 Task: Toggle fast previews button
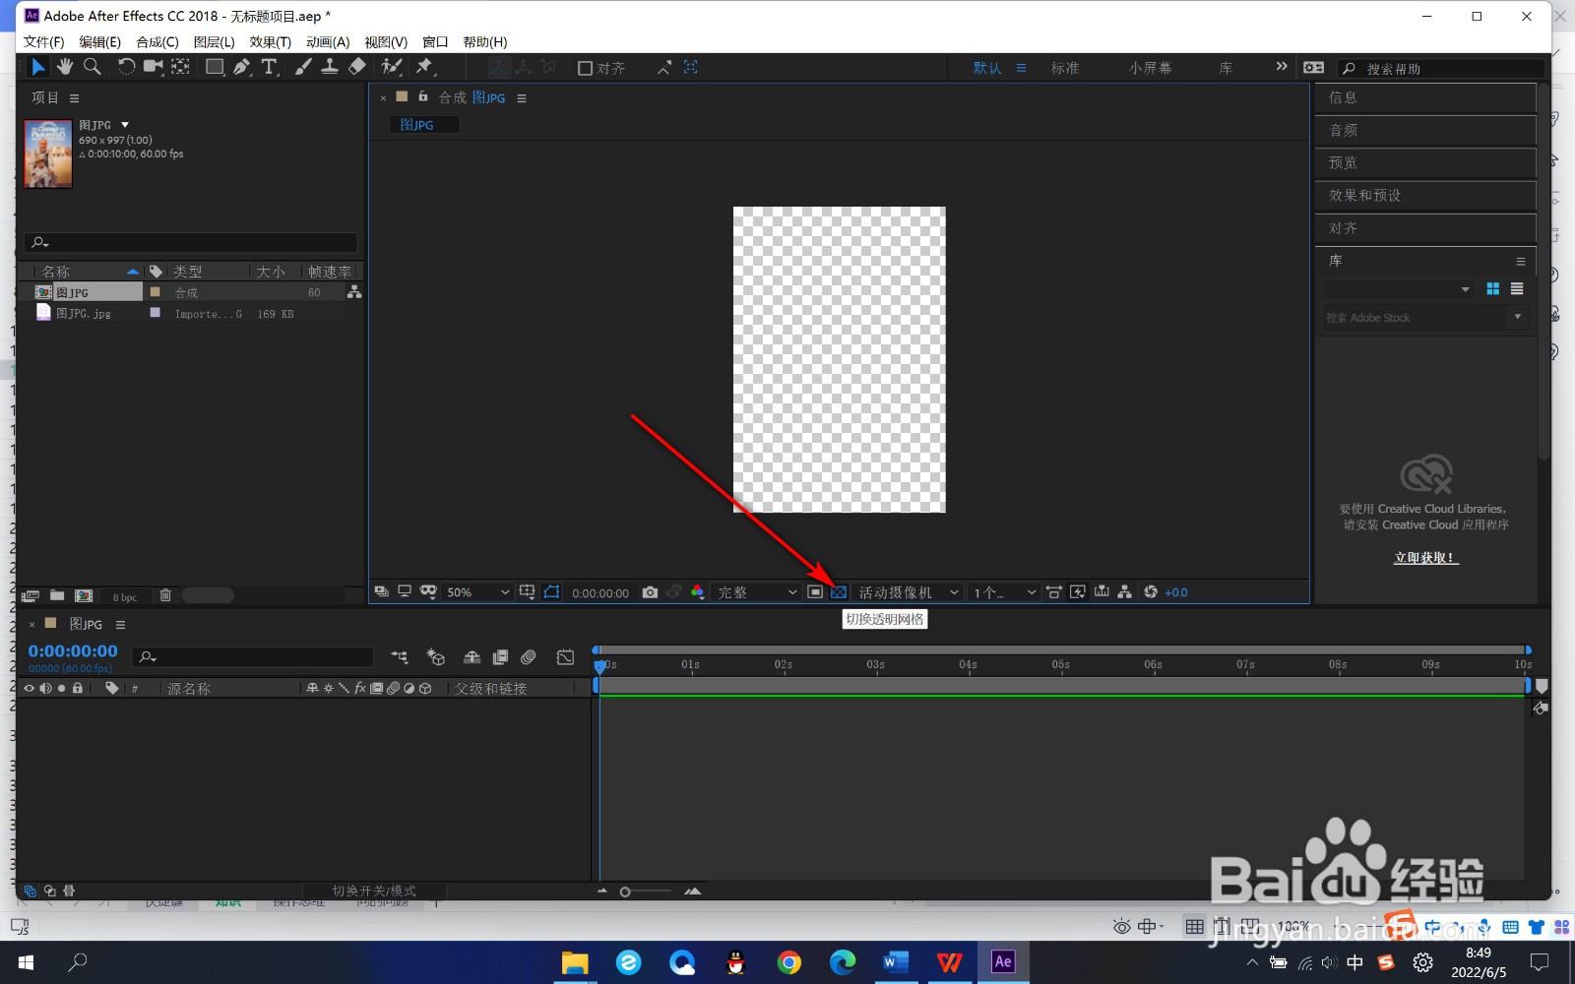tap(1078, 592)
